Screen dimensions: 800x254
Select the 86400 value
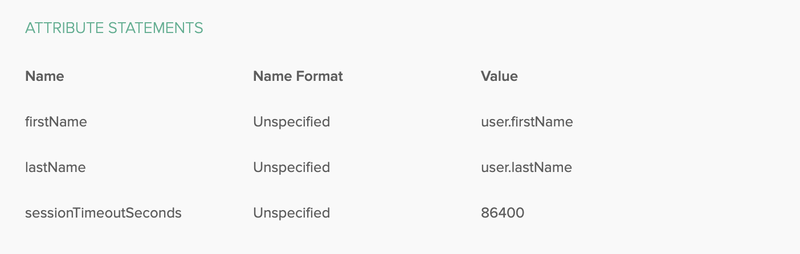click(x=503, y=213)
